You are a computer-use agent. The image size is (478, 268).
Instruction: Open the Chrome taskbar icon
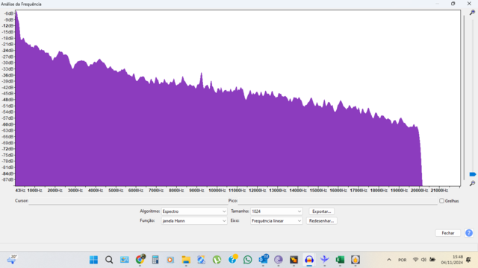tap(140, 260)
